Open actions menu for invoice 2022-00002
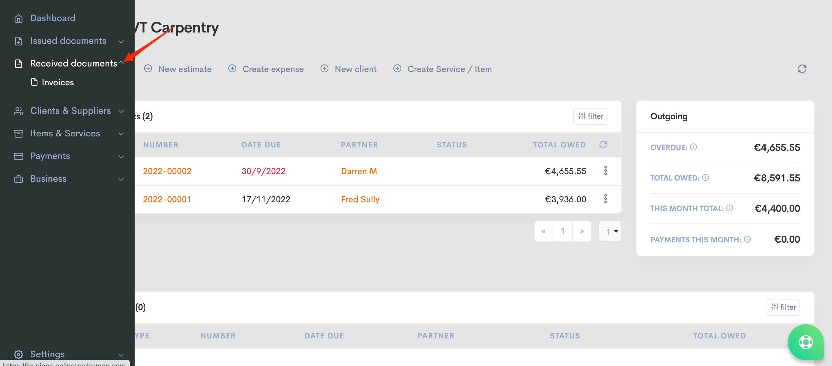The height and width of the screenshot is (366, 832). 606,171
